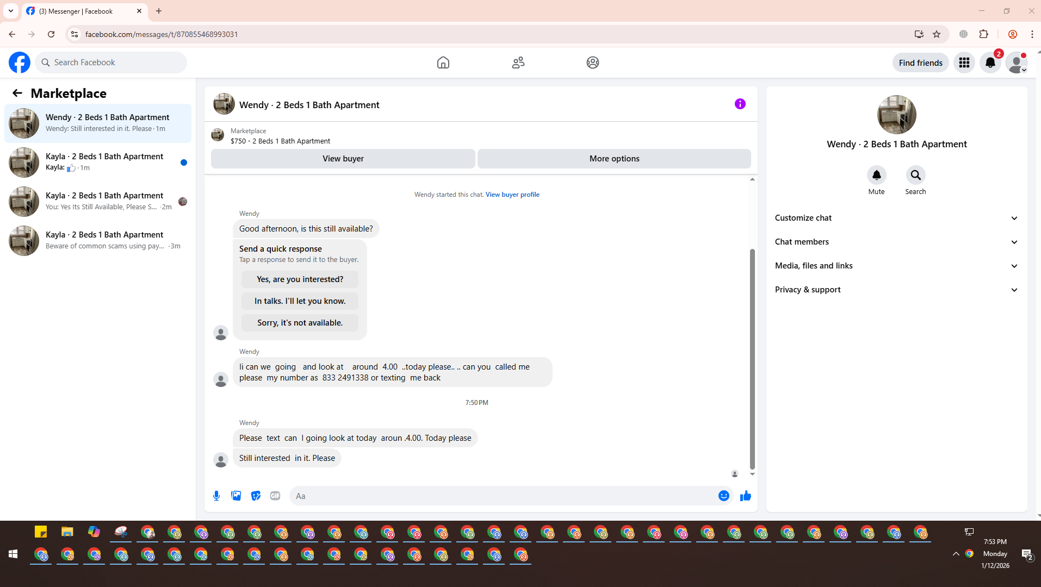Select unread Kayla chat with thumbs-up message
This screenshot has height=587, width=1041.
point(98,163)
